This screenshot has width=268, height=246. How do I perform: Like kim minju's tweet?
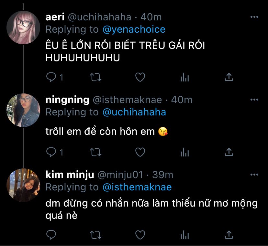pos(140,234)
